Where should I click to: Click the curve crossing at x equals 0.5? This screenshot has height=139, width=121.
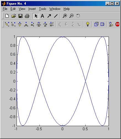click(86, 81)
